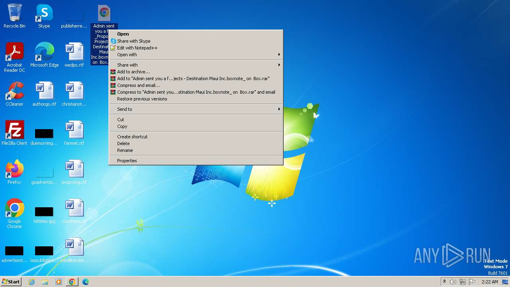Show hidden tray icons arrow
510x287 pixels.
pos(444,281)
